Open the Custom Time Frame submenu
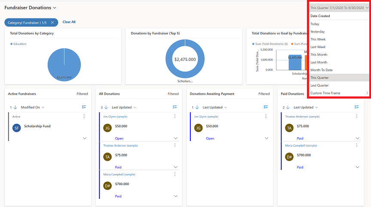This screenshot has height=207, width=371. coord(339,93)
